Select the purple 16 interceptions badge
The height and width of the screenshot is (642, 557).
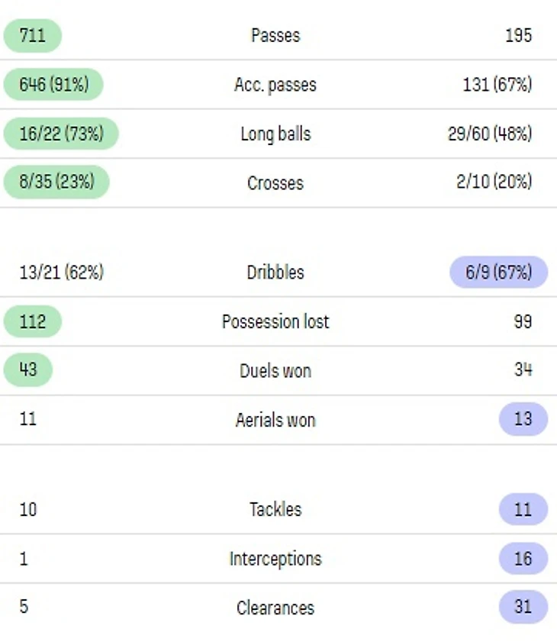pos(523,559)
